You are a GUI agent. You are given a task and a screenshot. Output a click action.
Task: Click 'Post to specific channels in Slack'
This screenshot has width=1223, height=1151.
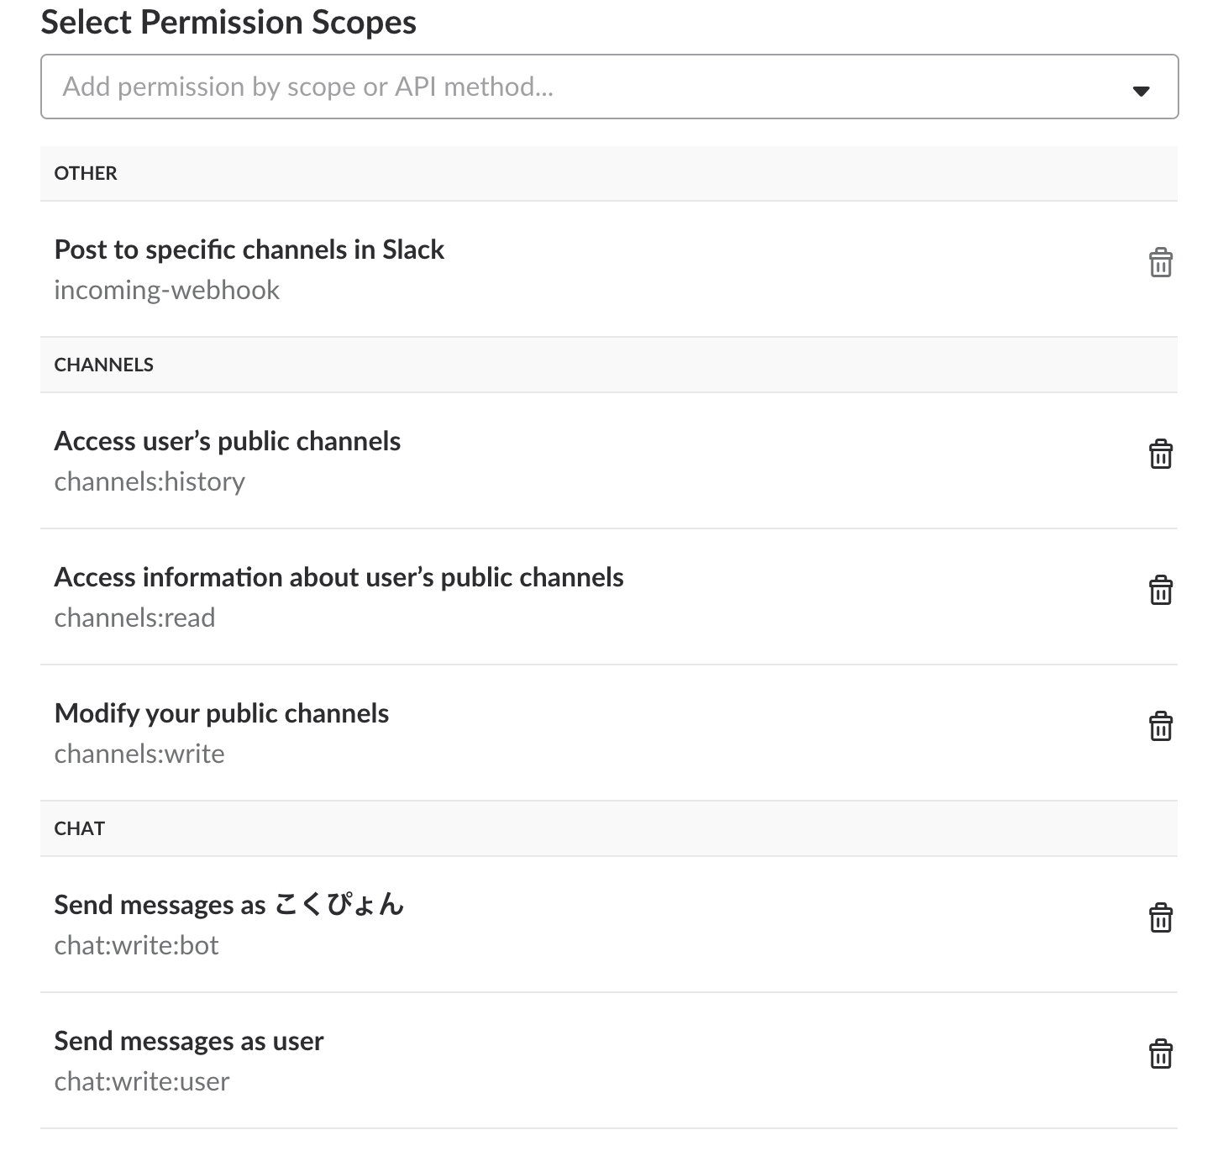[249, 250]
